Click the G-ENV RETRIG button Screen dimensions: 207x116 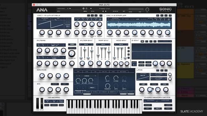click(141, 65)
